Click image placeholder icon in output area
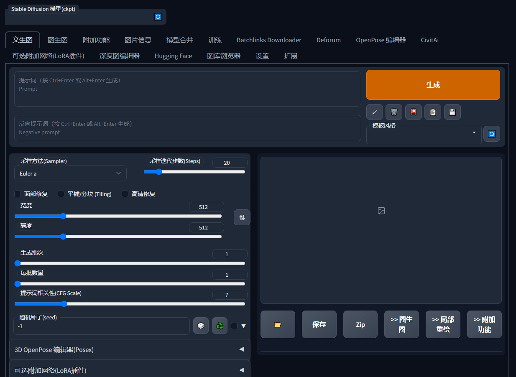Image resolution: width=516 pixels, height=377 pixels. tap(381, 211)
